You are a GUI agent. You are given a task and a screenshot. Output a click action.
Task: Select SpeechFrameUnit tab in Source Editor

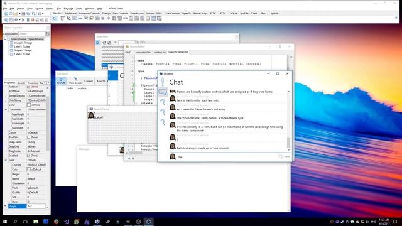pos(178,52)
